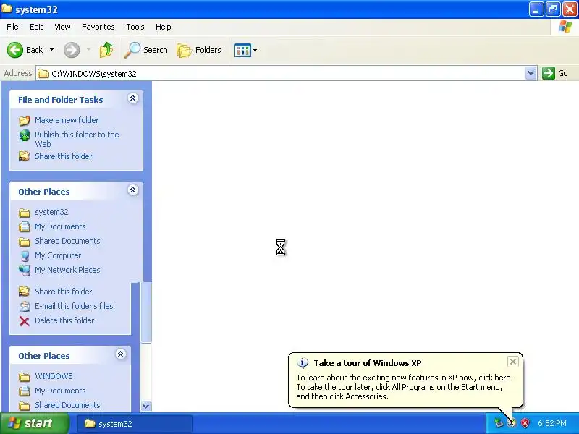Click the My Computer icon
The height and width of the screenshot is (434, 579).
25,256
